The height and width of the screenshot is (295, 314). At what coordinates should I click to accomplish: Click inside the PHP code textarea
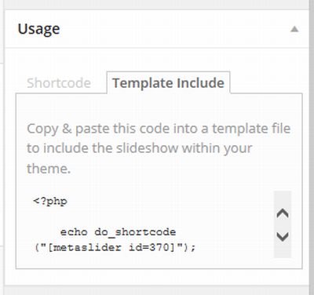tap(152, 224)
